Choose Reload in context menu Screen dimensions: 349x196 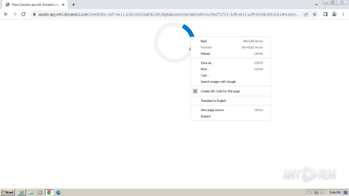(x=230, y=54)
